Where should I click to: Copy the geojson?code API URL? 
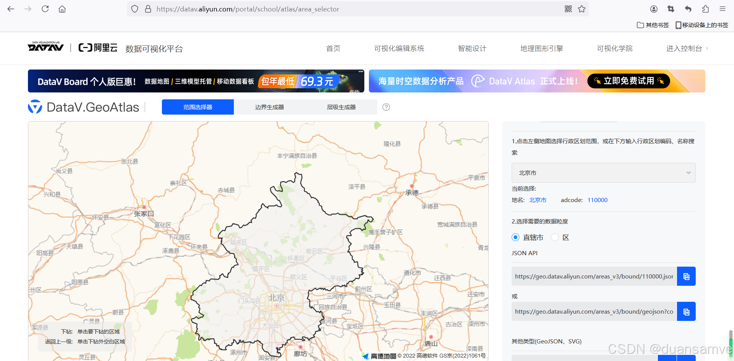[686, 311]
